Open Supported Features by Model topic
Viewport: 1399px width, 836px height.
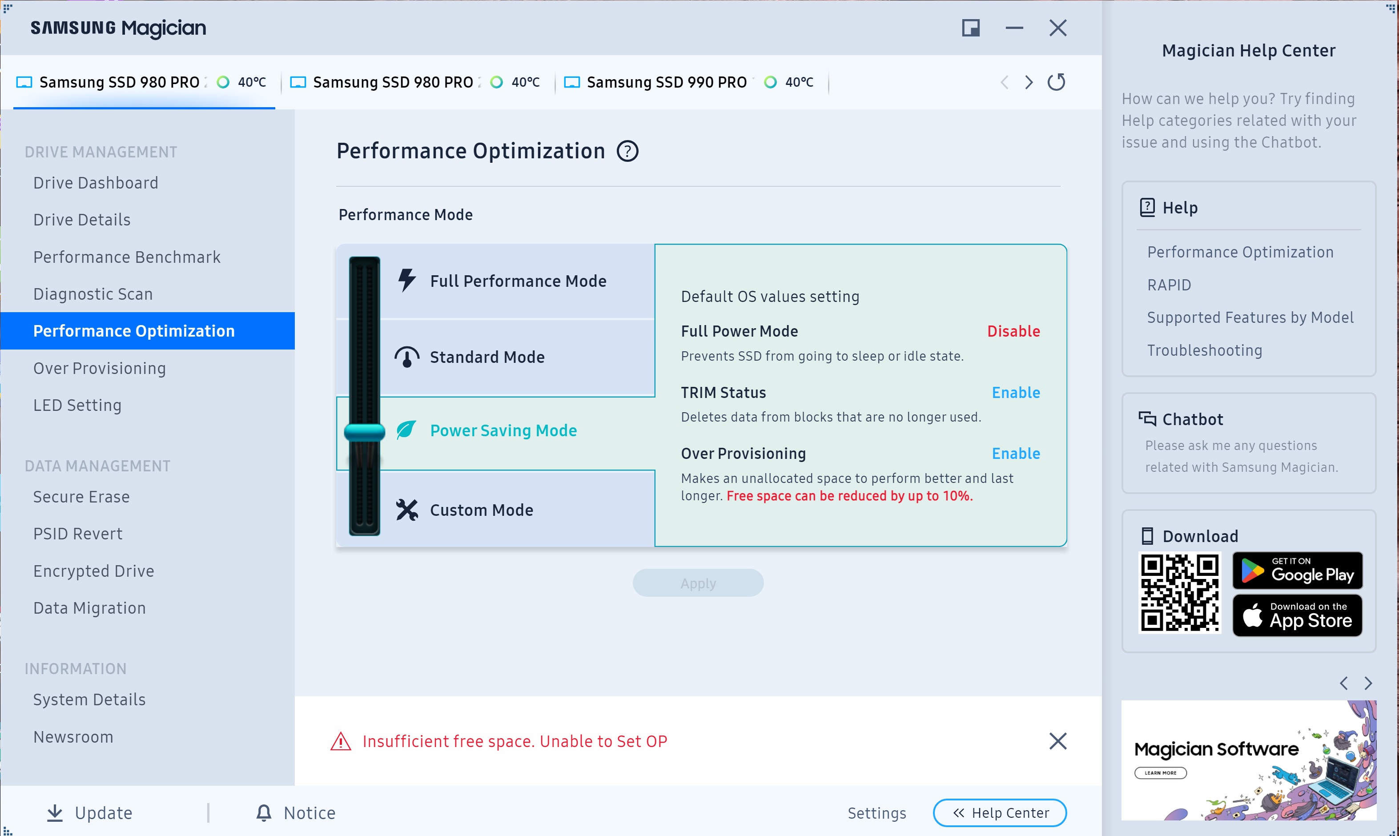click(1250, 317)
